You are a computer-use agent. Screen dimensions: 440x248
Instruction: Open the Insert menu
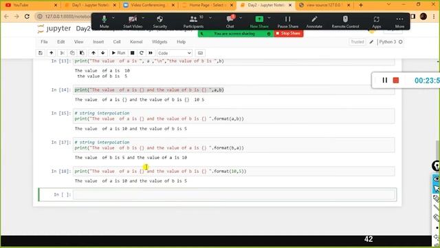(98, 42)
